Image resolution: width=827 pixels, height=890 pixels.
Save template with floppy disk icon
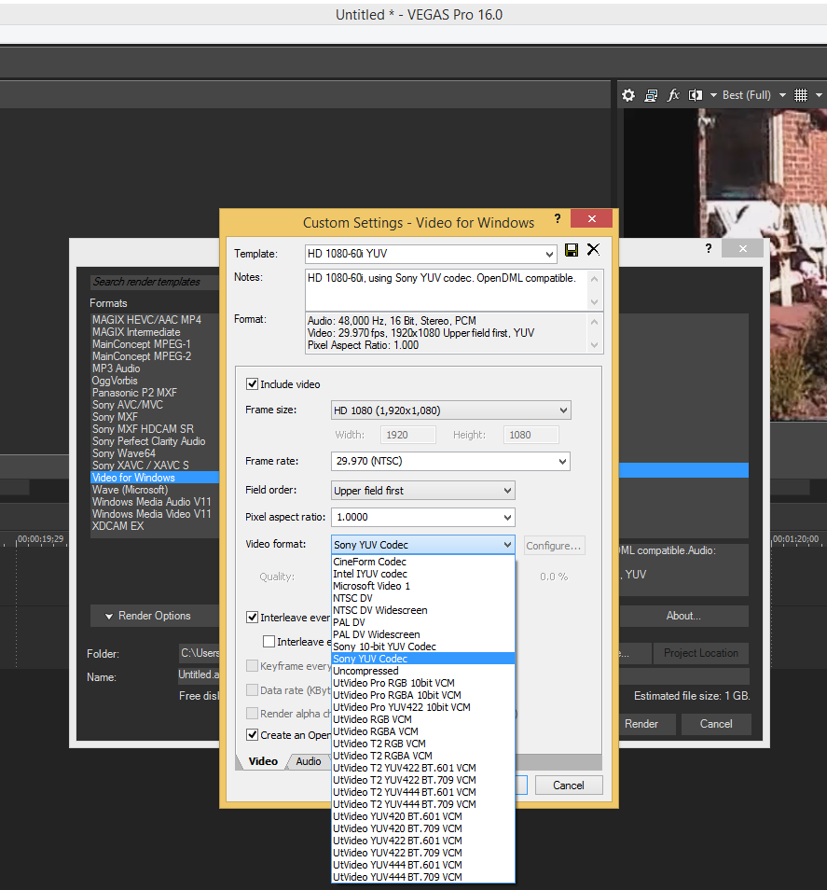[x=572, y=250]
